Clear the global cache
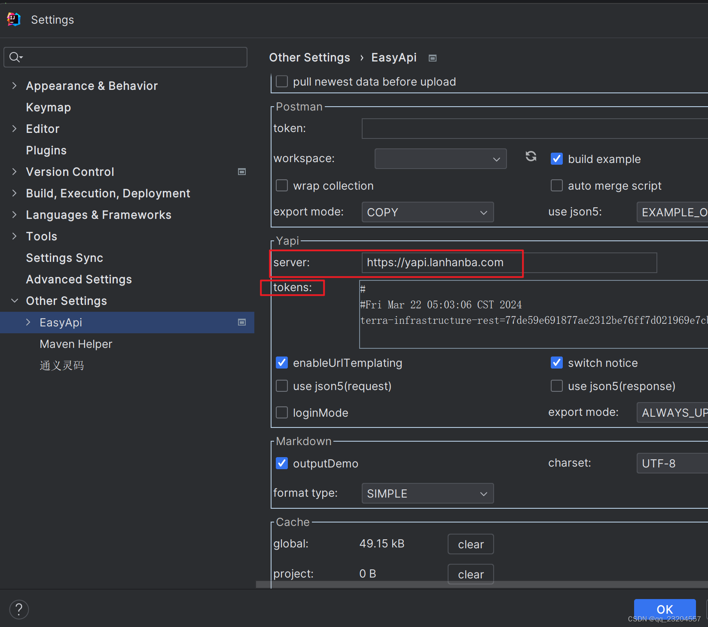This screenshot has width=708, height=627. 470,544
